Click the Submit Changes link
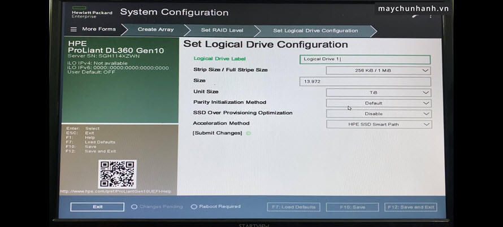This screenshot has height=227, width=503. coord(217,133)
